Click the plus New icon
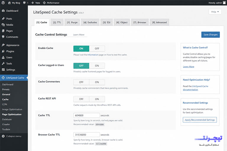The width and height of the screenshot is (227, 151). point(33,3)
